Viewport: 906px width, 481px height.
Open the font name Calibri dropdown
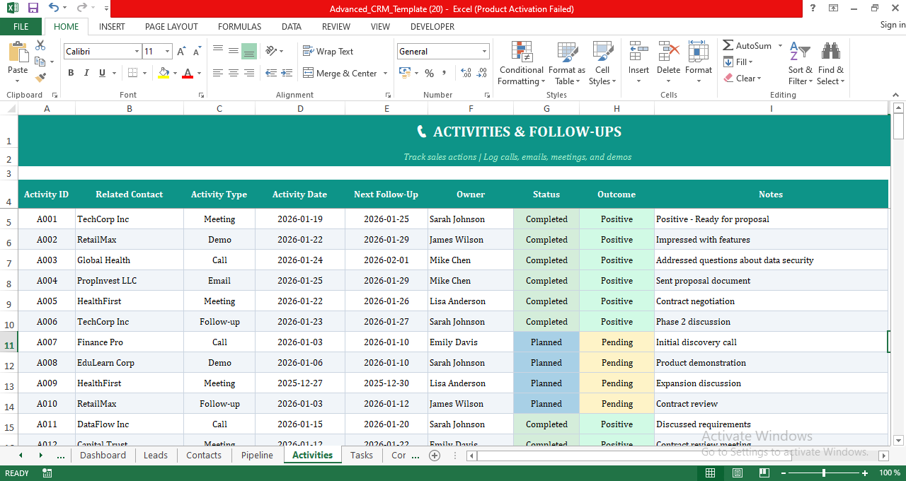click(x=137, y=51)
